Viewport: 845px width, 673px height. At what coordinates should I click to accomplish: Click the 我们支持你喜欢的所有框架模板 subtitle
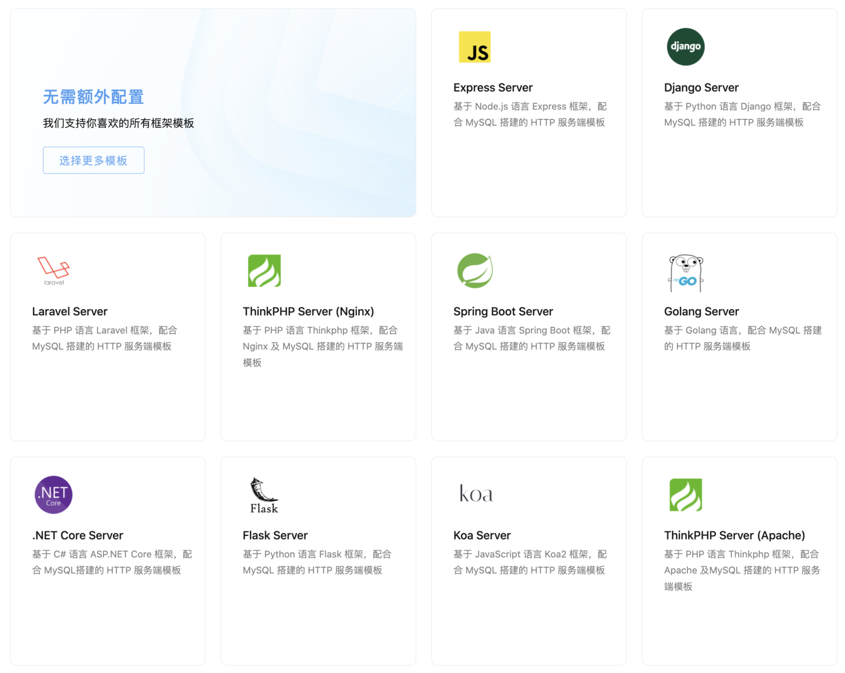(x=118, y=123)
